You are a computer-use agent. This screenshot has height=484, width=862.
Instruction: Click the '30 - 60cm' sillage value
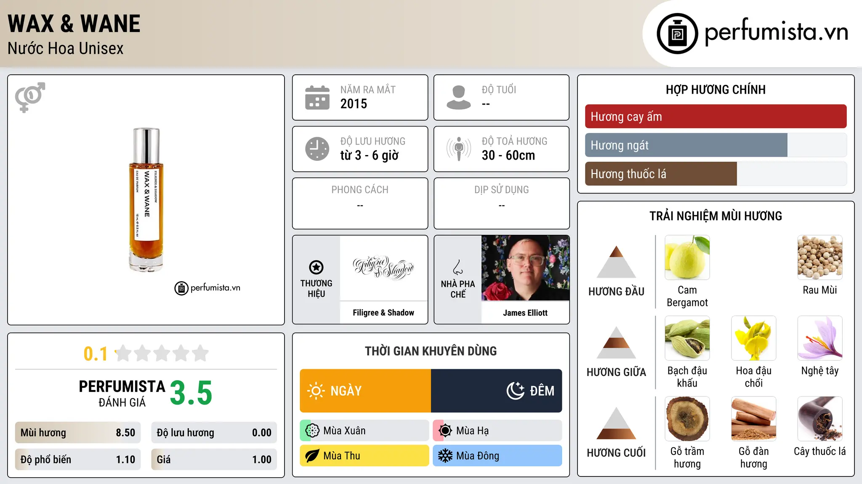click(508, 155)
